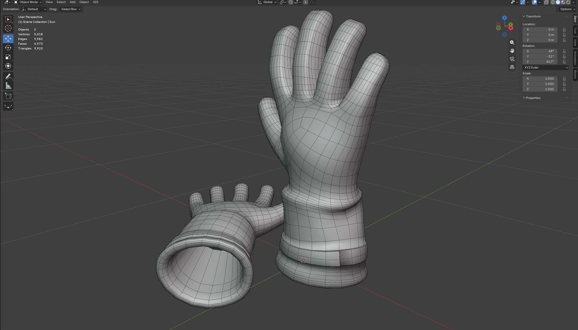Image resolution: width=578 pixels, height=330 pixels.
Task: Click the Rotation X value field
Action: click(x=540, y=51)
